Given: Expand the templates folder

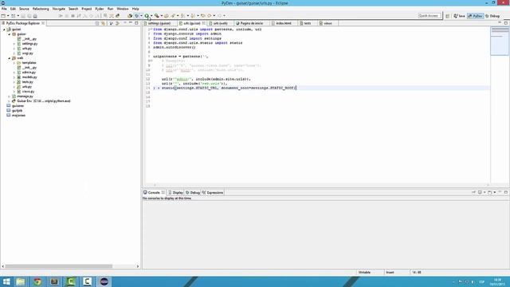Looking at the screenshot, I should click(14, 63).
